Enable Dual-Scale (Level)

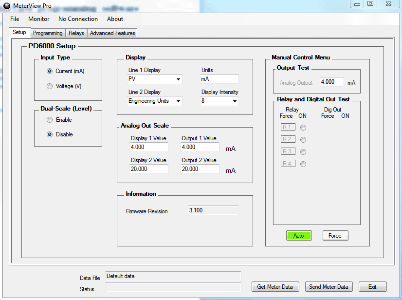click(x=50, y=120)
